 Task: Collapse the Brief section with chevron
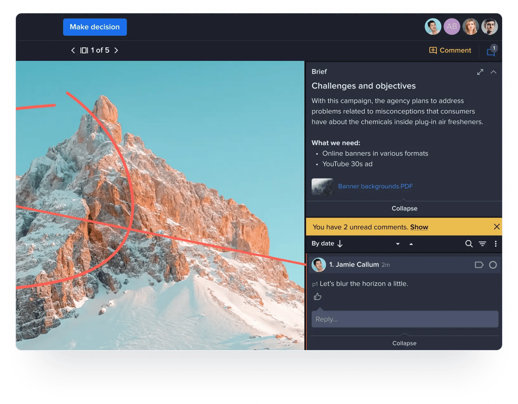(493, 72)
